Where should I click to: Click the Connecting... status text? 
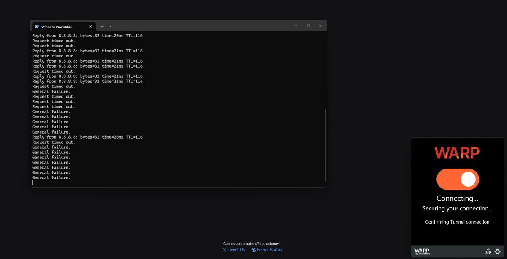click(457, 198)
